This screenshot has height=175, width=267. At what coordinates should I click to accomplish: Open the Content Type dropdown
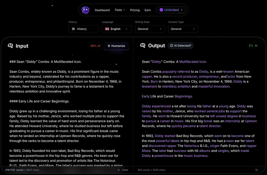point(183,29)
